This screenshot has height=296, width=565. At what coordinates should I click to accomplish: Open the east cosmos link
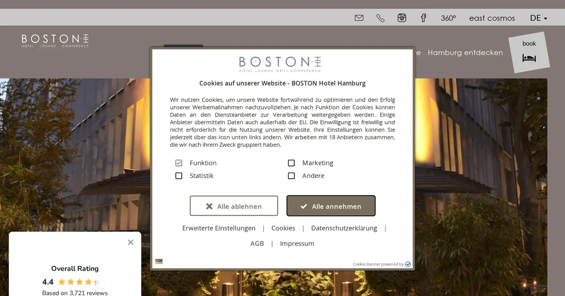[x=492, y=18]
